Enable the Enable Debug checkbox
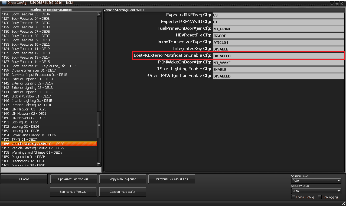 click(293, 197)
